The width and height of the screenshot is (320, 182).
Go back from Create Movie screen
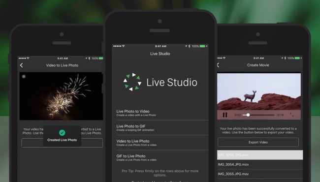(x=218, y=65)
